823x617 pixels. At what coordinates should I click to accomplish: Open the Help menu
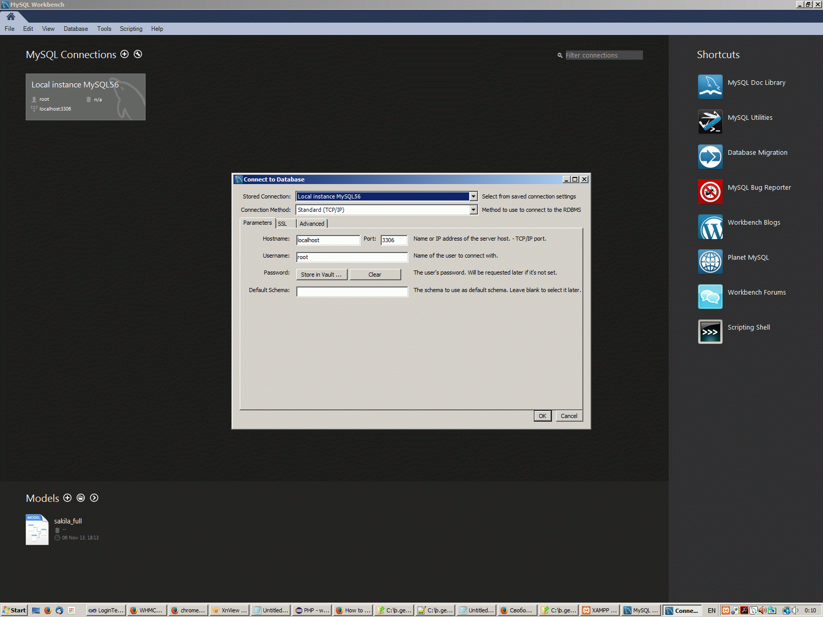[x=157, y=29]
